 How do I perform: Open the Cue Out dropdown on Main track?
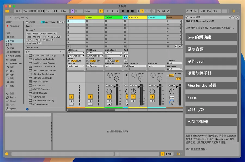pos(174,63)
